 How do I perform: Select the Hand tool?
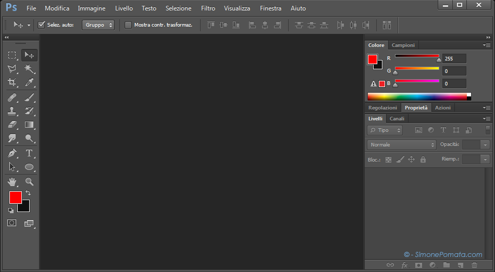click(x=12, y=182)
